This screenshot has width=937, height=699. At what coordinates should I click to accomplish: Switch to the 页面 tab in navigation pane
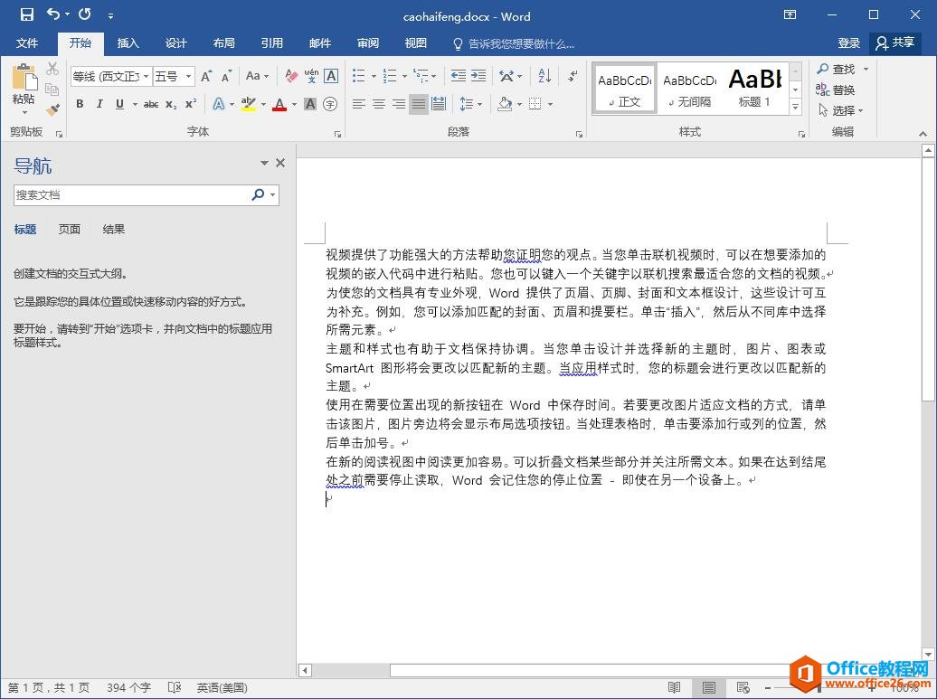[x=70, y=230]
